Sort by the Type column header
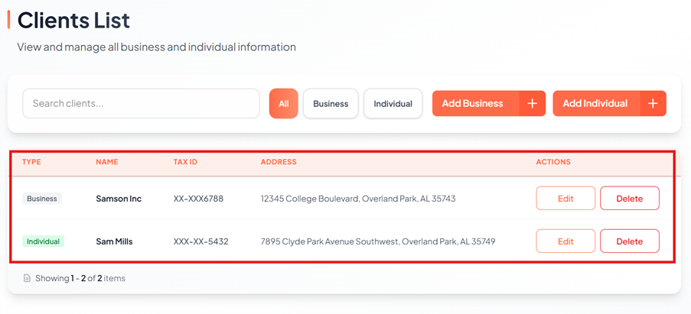The image size is (691, 314). coord(31,162)
